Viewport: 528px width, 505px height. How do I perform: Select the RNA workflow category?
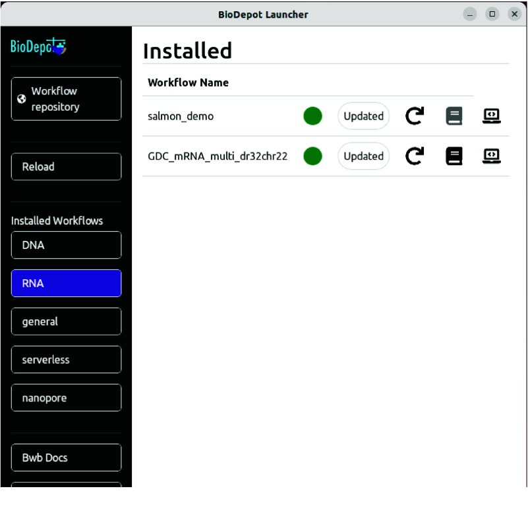[66, 283]
